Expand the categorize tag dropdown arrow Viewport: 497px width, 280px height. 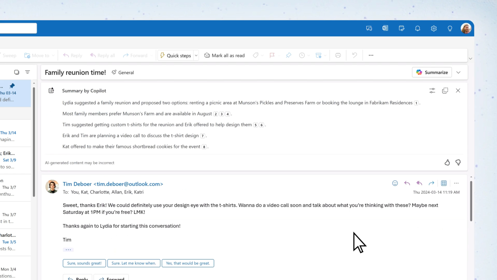pos(263,55)
